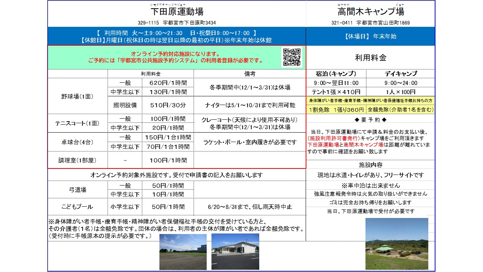
Task: Click the デイキャンプ column header
Action: [400, 74]
